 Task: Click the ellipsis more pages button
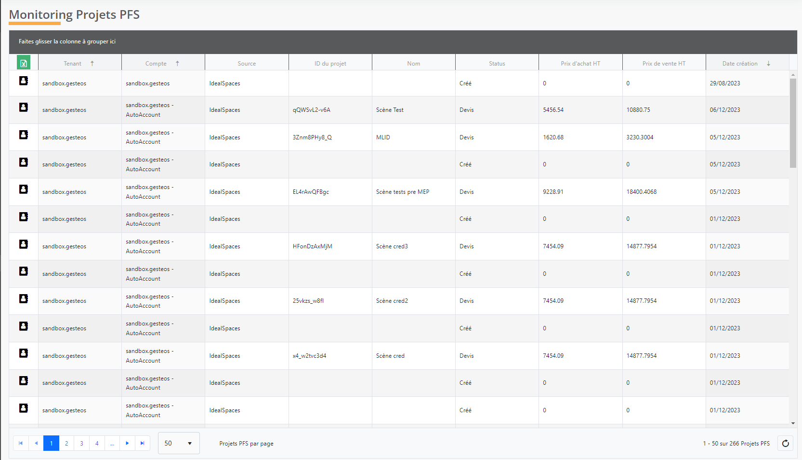(112, 443)
